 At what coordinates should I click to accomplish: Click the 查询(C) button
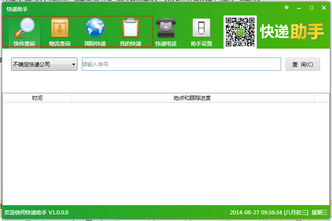tap(303, 64)
